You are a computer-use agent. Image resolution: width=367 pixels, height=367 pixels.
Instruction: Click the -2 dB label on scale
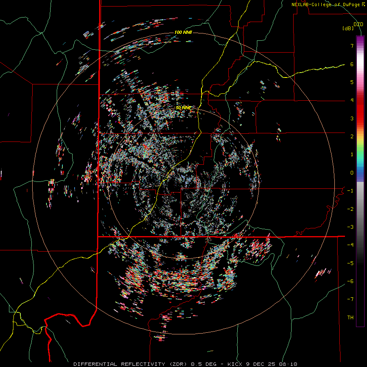pyautogui.click(x=350, y=209)
